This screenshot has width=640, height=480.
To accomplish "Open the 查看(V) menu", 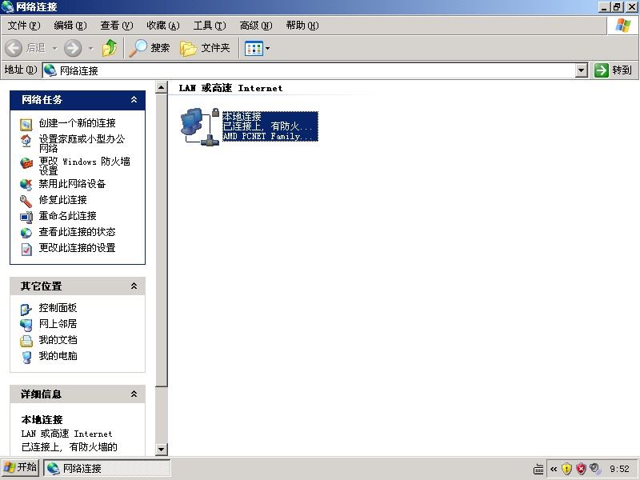I will click(117, 26).
